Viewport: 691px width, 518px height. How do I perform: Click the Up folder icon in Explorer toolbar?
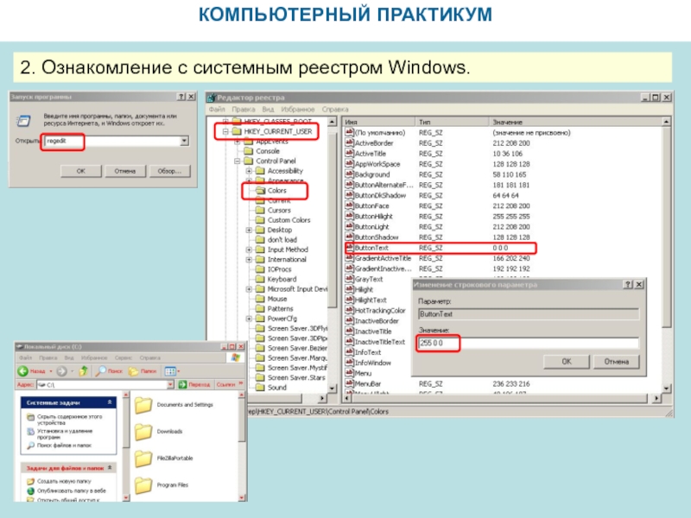[x=82, y=370]
